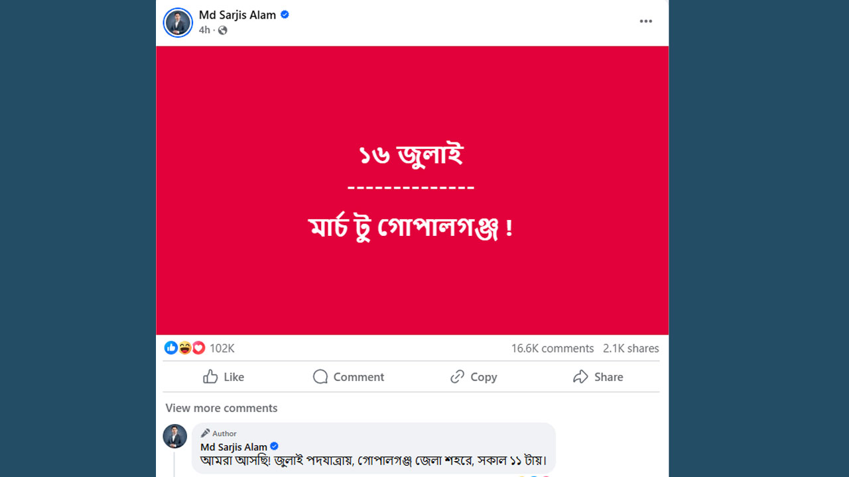Click the laughing Haha reaction icon
The height and width of the screenshot is (477, 849).
[184, 347]
